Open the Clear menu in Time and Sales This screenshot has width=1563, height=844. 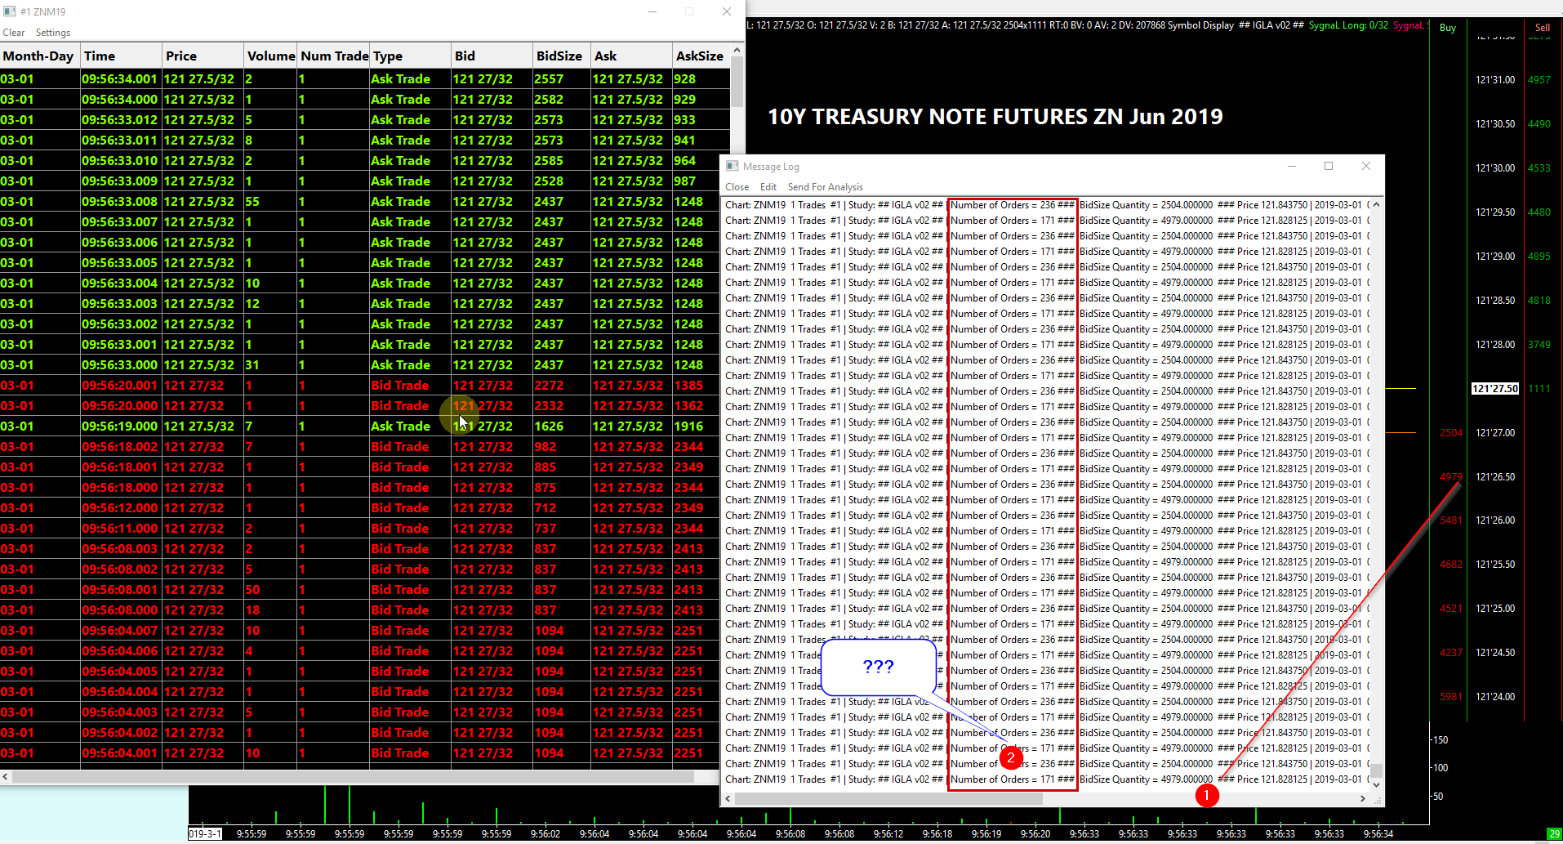(13, 33)
